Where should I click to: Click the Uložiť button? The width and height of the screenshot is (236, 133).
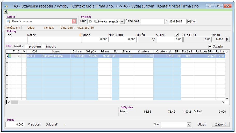(202, 124)
